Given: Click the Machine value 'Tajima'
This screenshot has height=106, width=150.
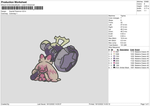Looking at the screenshot, I should click(x=123, y=16).
